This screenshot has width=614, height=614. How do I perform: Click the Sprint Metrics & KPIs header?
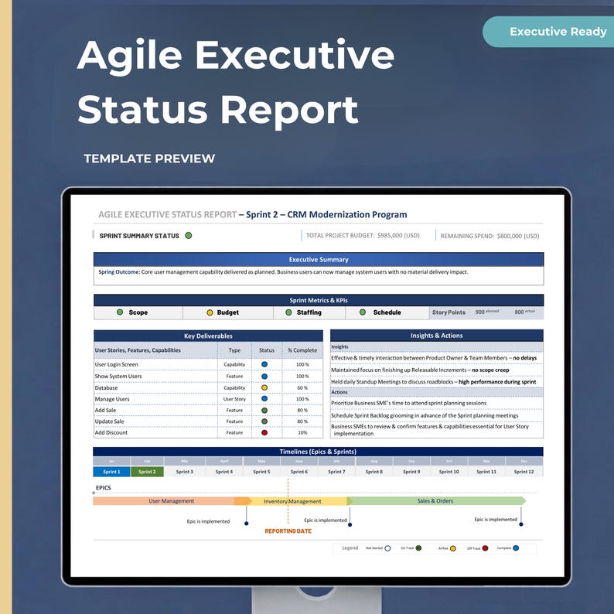(319, 300)
